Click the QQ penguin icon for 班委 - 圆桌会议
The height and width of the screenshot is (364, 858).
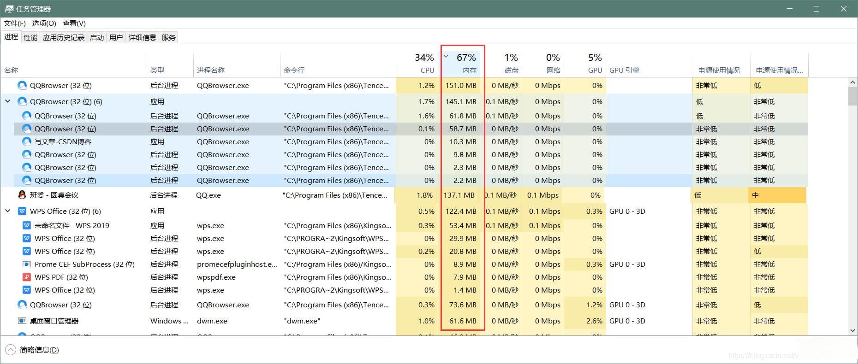point(22,195)
